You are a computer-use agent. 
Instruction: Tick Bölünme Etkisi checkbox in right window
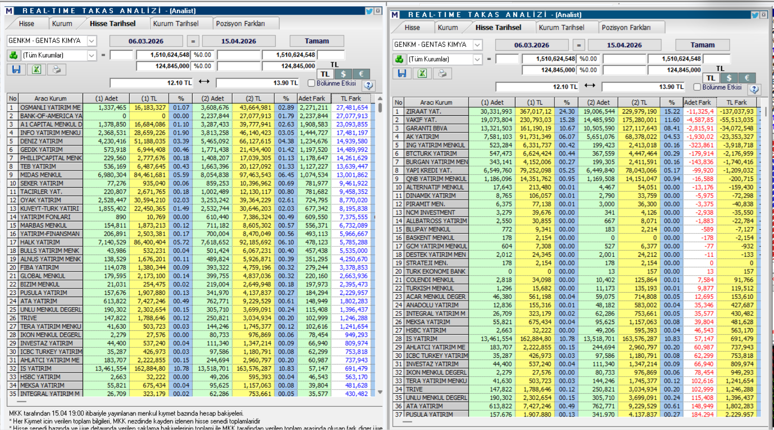(697, 87)
